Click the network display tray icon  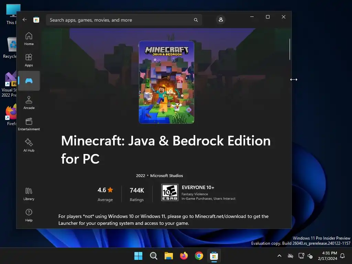301,256
